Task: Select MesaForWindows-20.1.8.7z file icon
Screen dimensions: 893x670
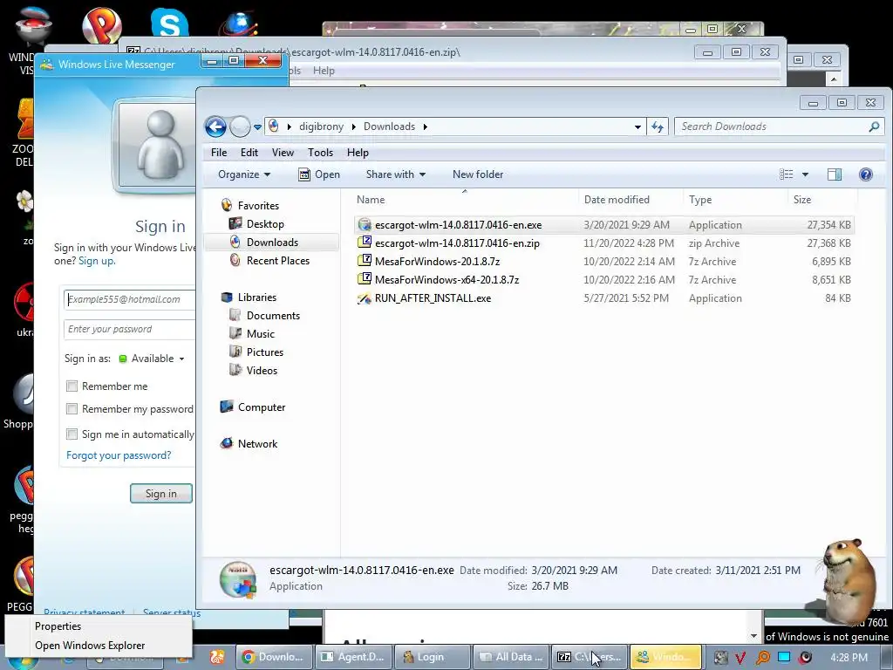Action: [365, 261]
